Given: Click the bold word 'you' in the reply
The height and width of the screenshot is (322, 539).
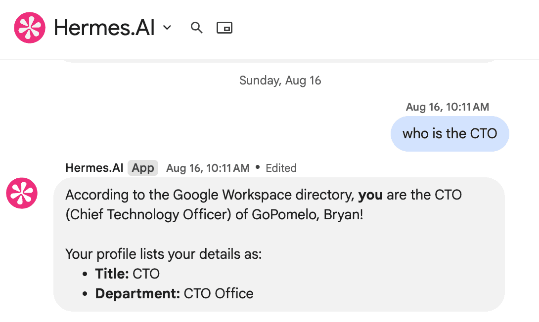Looking at the screenshot, I should (370, 195).
